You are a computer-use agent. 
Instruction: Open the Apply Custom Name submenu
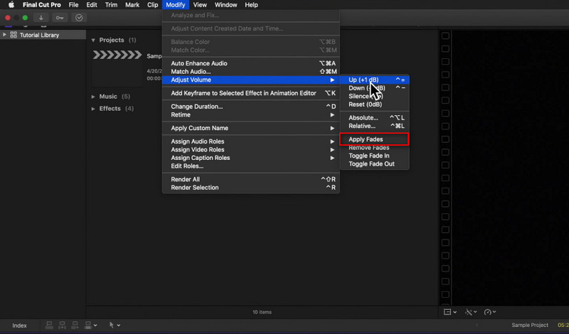coord(251,128)
